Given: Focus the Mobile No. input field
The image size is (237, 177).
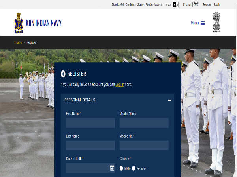Looking at the screenshot, I should tap(144, 146).
